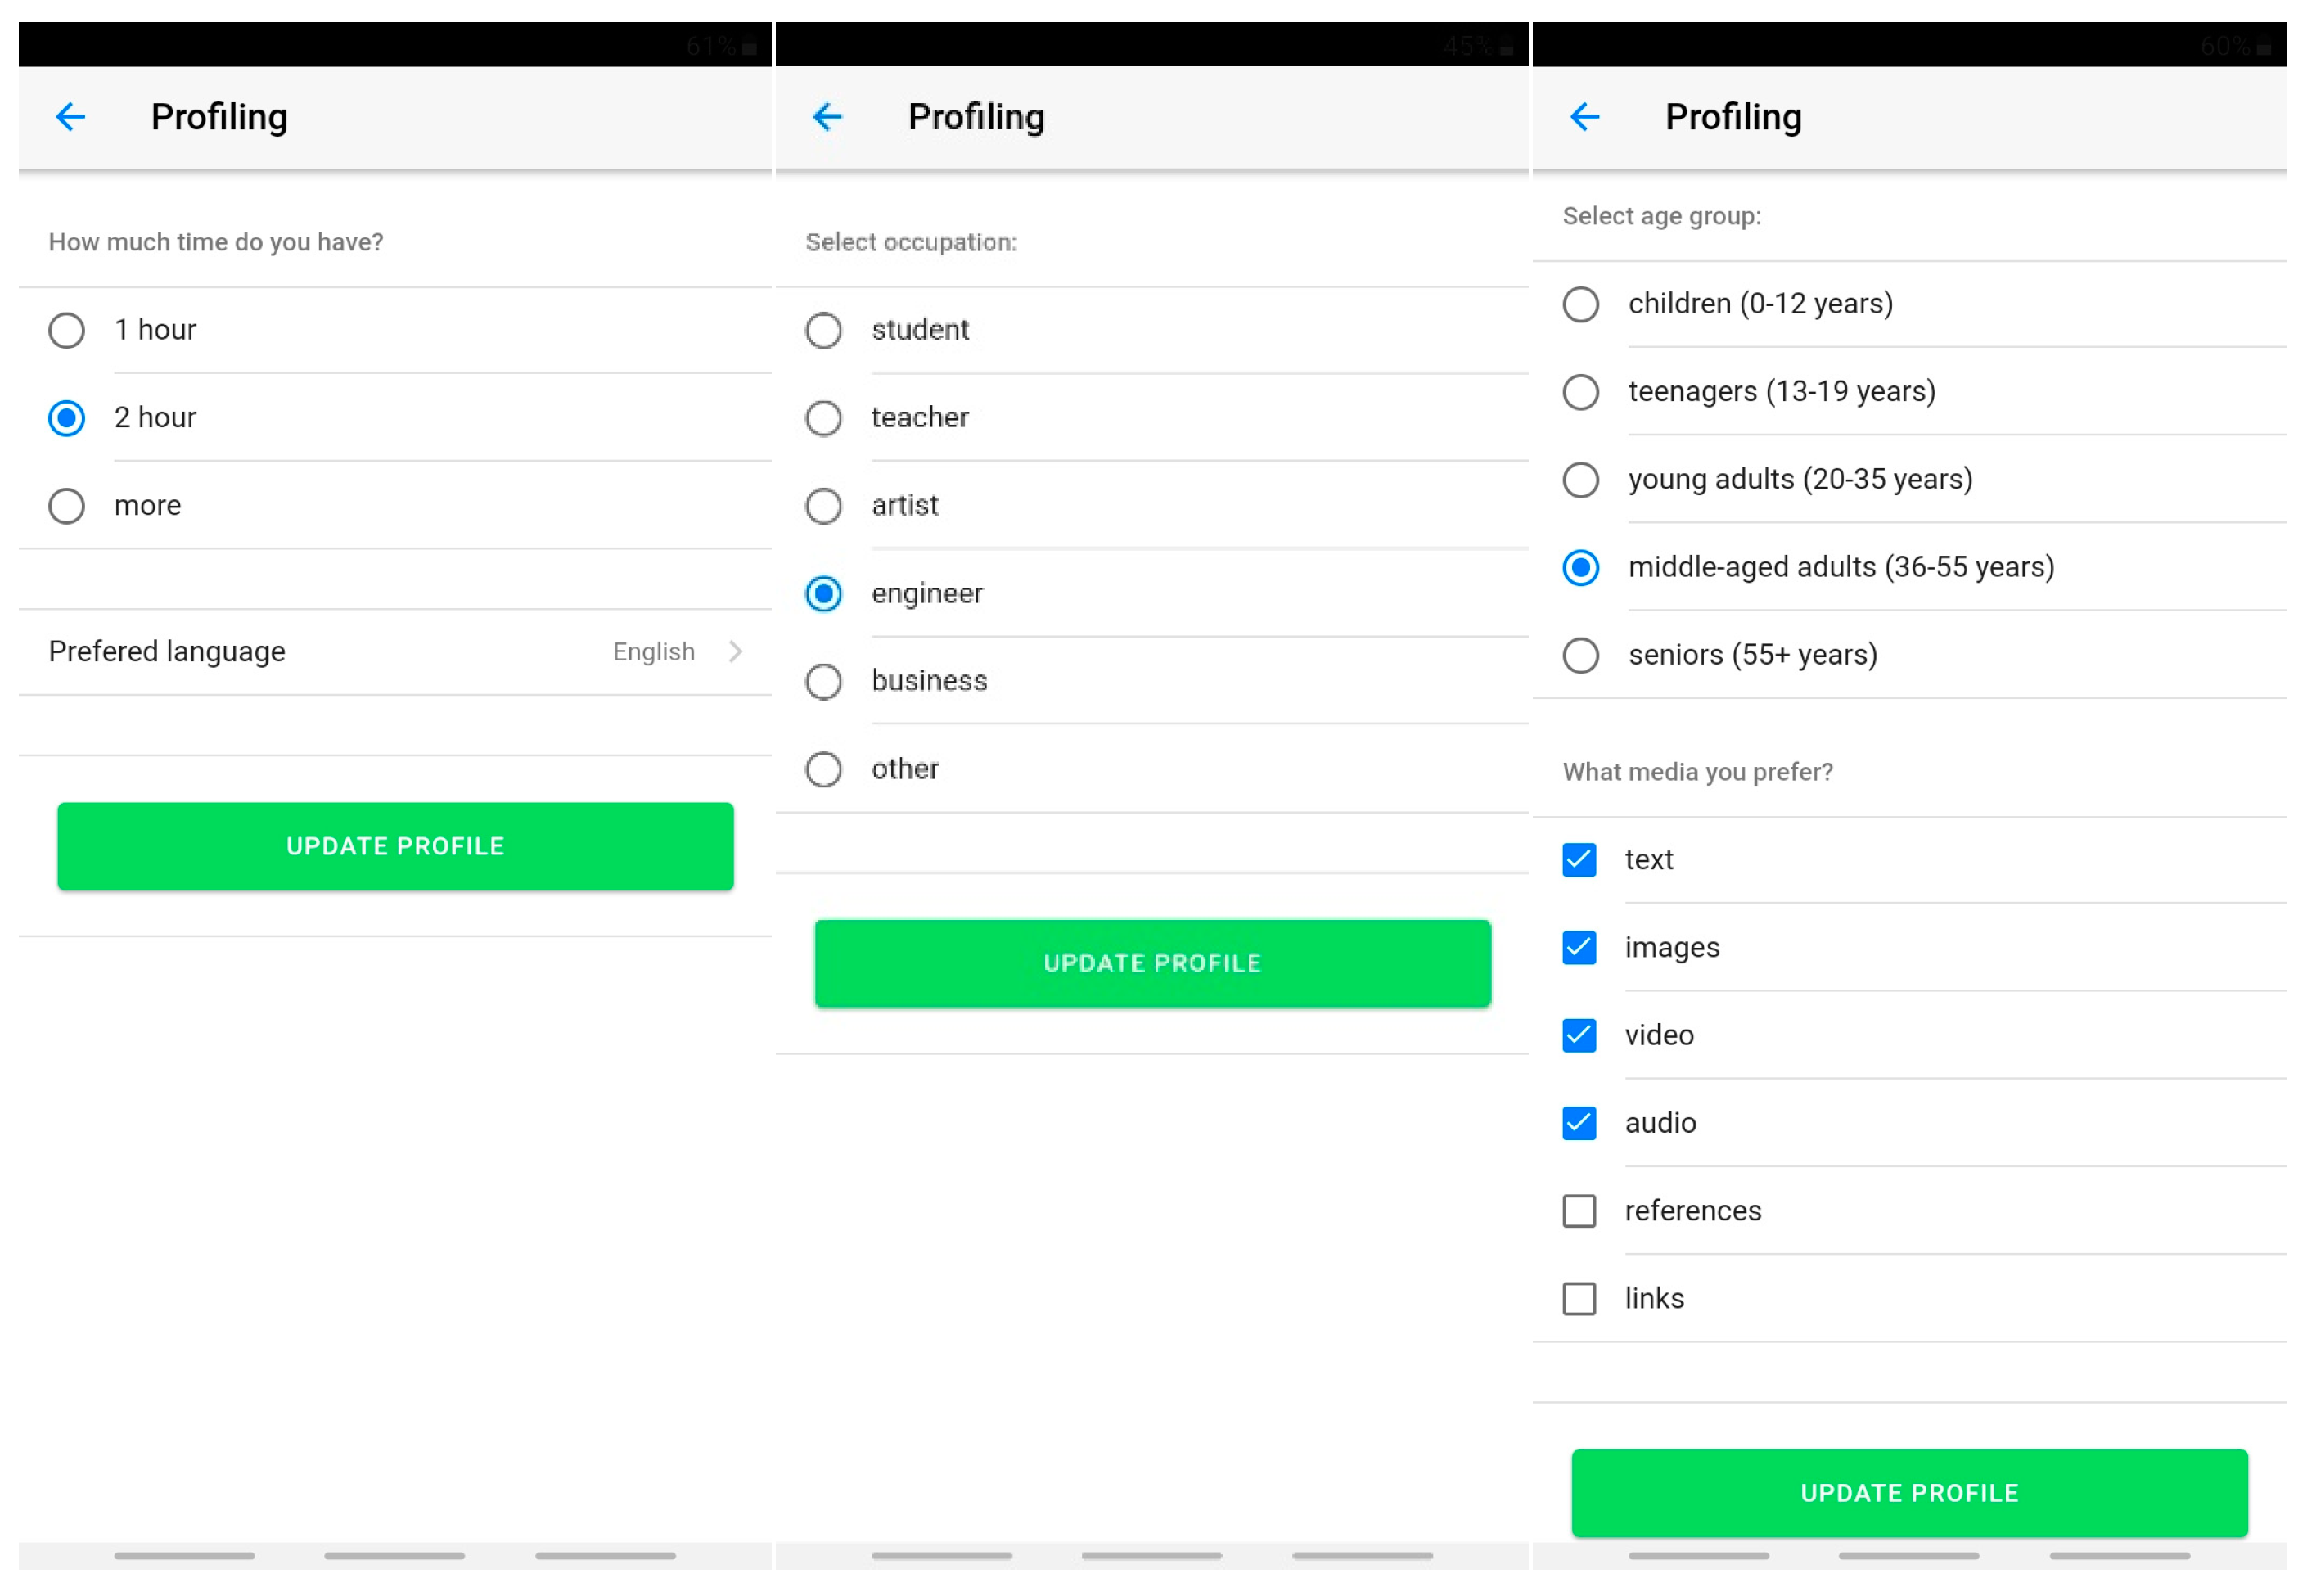Enable the references checkbox
Viewport: 2307px width, 1596px height.
tap(1579, 1210)
